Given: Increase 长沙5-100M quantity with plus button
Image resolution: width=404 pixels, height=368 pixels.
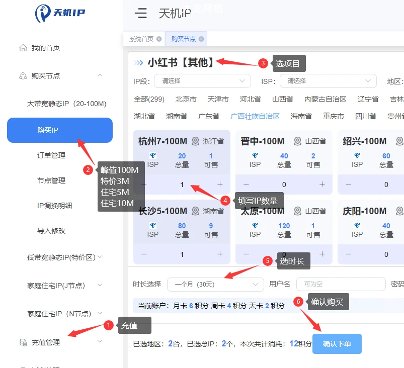Looking at the screenshot, I should point(220,254).
